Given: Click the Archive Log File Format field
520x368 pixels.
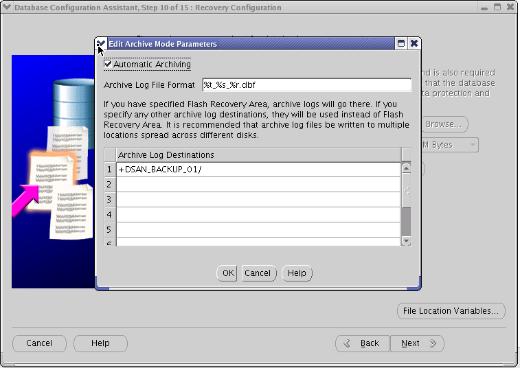Looking at the screenshot, I should click(x=307, y=85).
